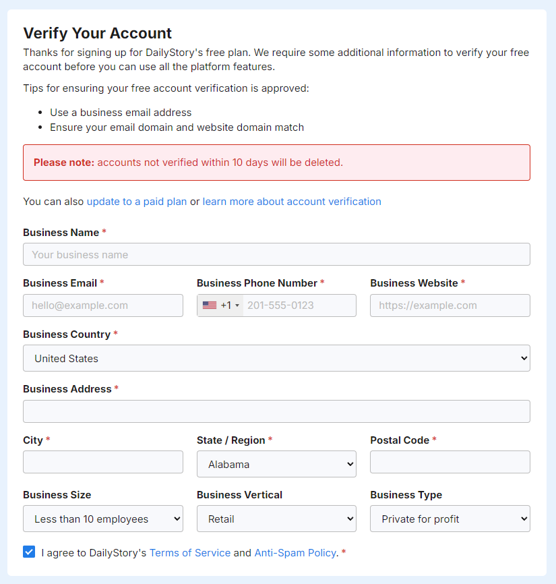
Task: Focus the Business Name input field
Action: 276,254
